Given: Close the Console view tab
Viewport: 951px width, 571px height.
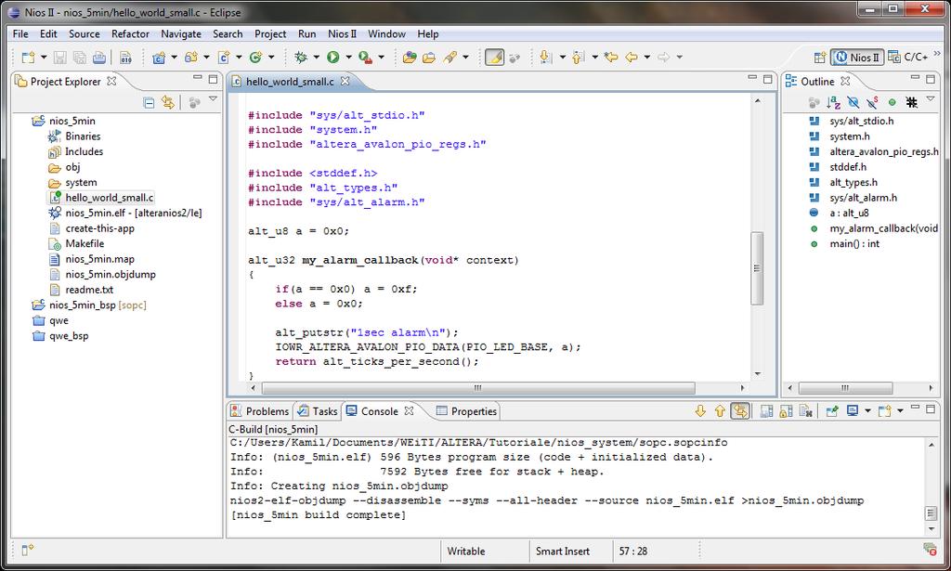Looking at the screenshot, I should pyautogui.click(x=410, y=410).
